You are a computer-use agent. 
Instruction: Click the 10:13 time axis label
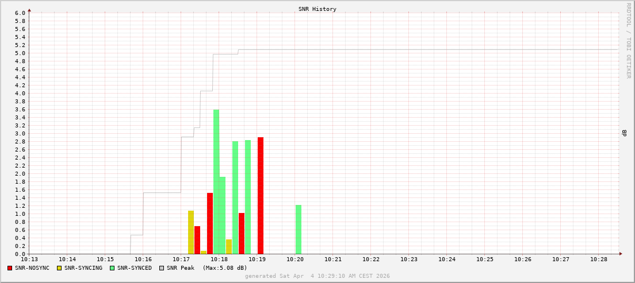point(29,259)
